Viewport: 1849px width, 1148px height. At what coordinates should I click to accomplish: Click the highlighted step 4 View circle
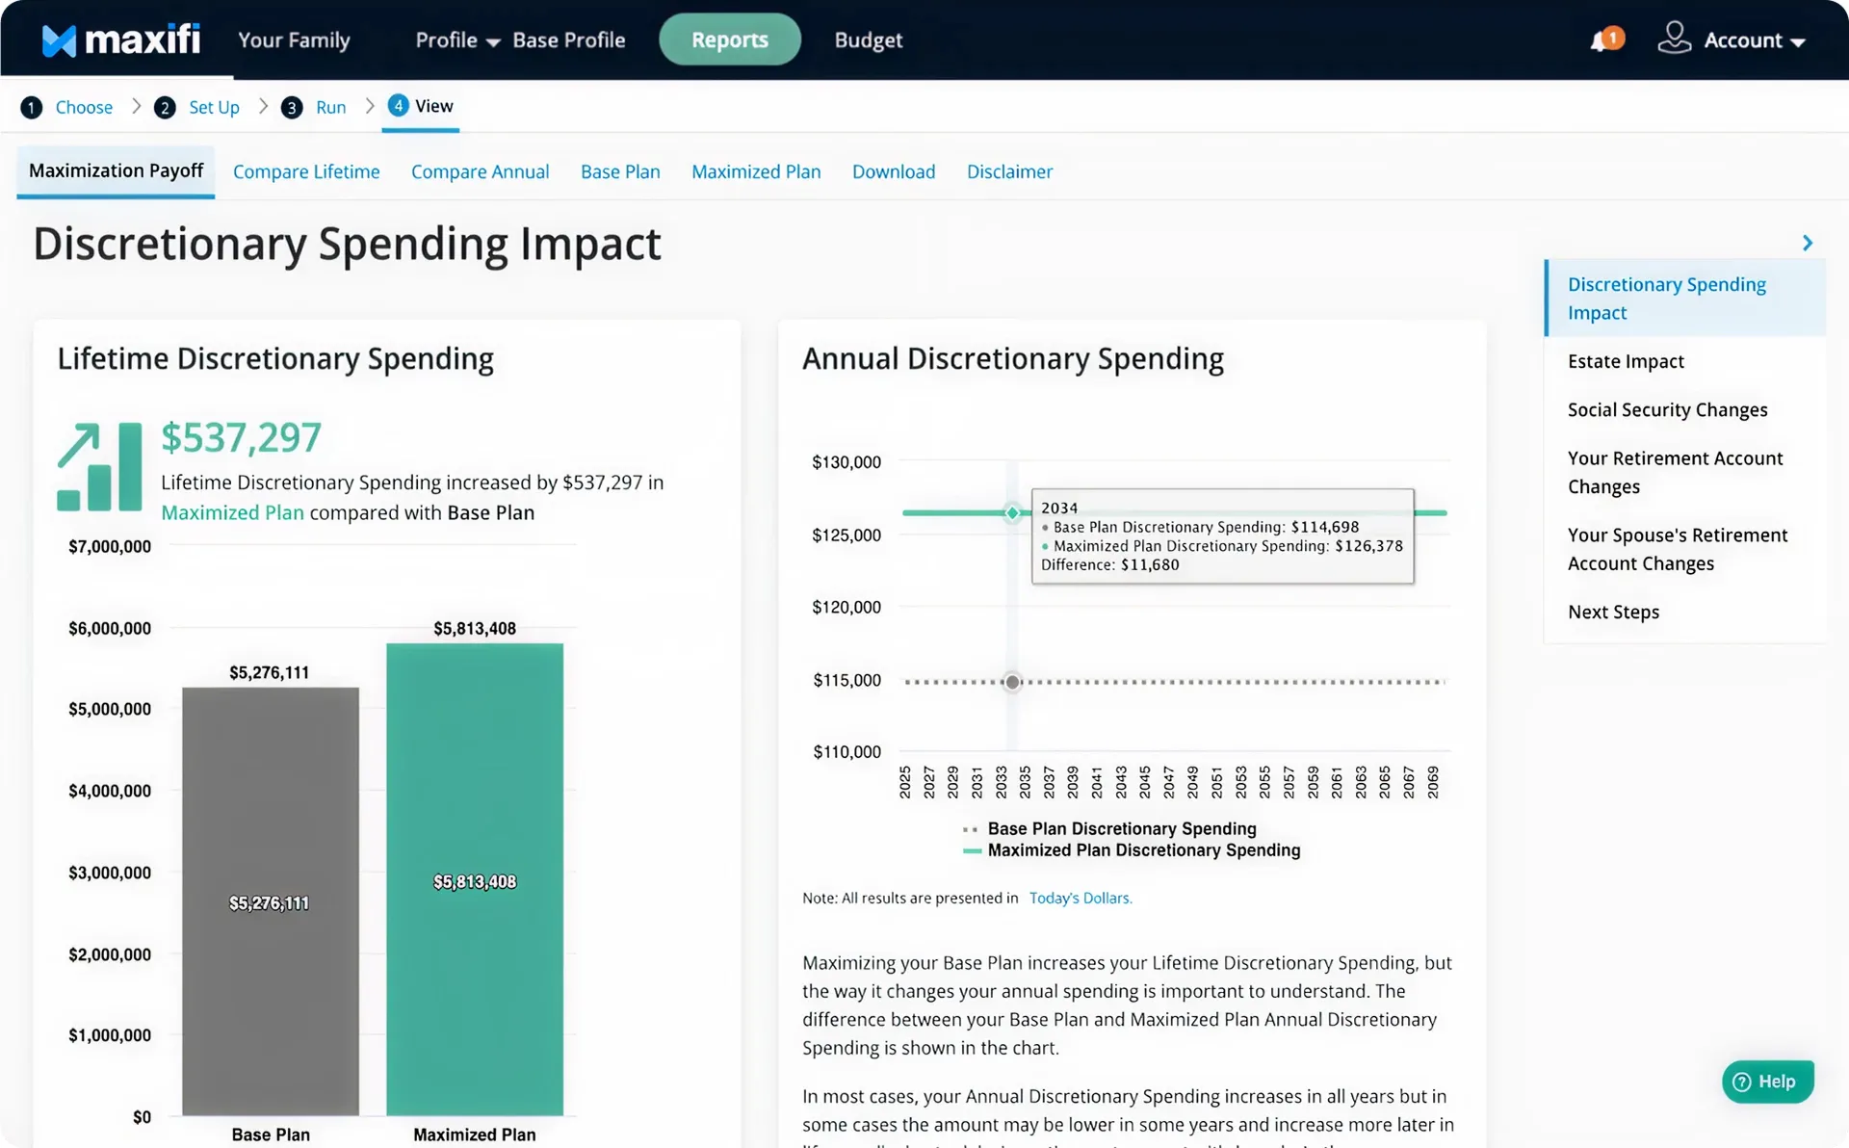tap(399, 106)
